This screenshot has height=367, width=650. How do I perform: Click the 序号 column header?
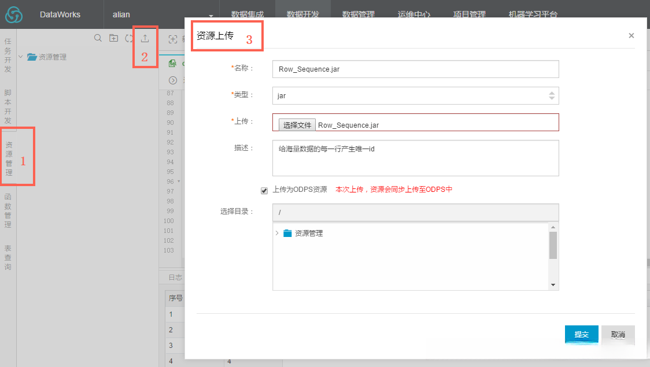point(176,298)
